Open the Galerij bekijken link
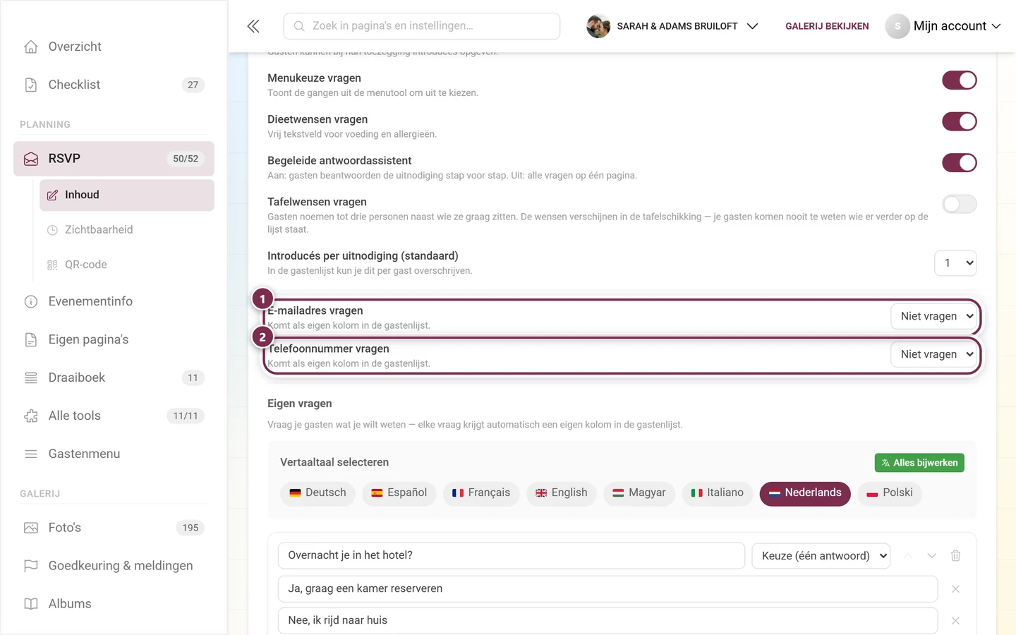Viewport: 1016px width, 635px height. coord(827,26)
